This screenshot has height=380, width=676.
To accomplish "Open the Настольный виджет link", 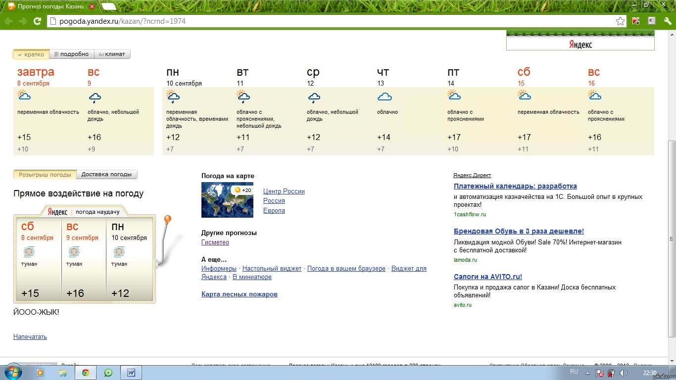I will pos(272,269).
